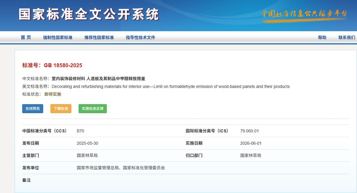Open the 强制性国家标准 menu item
The width and height of the screenshot is (357, 193).
tap(58, 38)
